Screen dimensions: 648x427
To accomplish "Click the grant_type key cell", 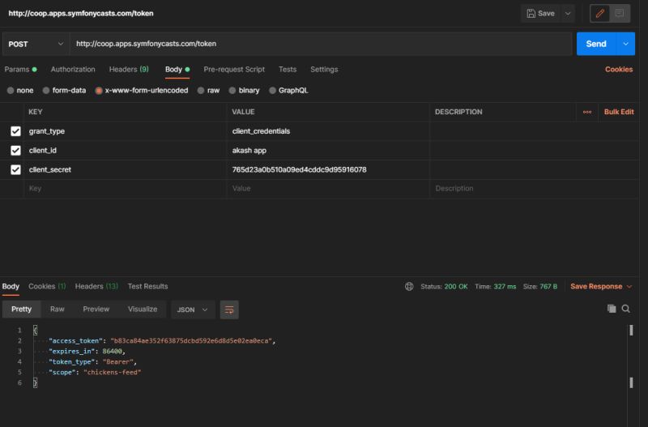I will [126, 131].
